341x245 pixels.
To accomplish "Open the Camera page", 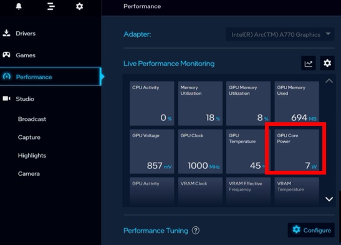I will point(29,173).
